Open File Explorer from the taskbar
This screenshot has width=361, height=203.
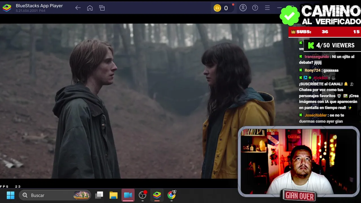pyautogui.click(x=114, y=195)
